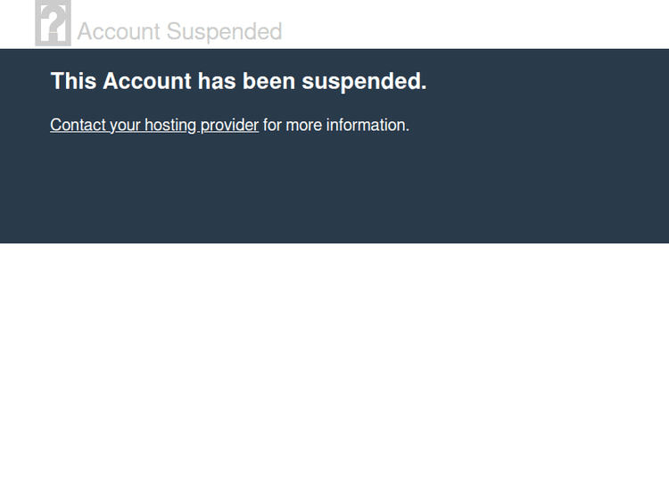Click the word "your" in the link

(x=125, y=125)
